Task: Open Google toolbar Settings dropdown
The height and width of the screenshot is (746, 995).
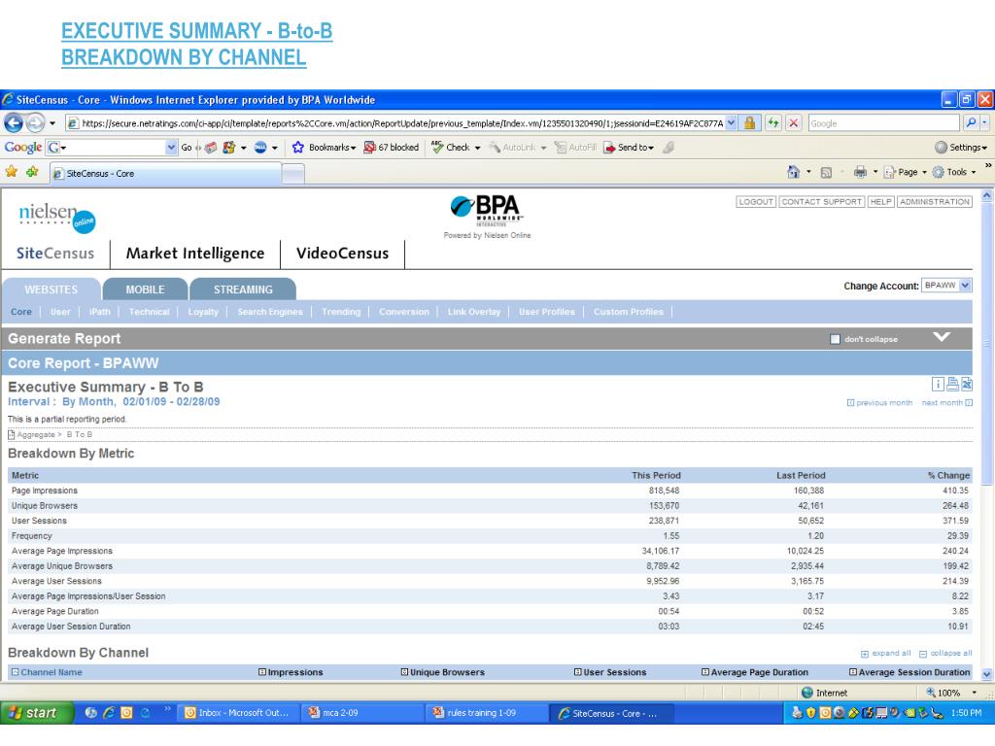Action: [961, 148]
